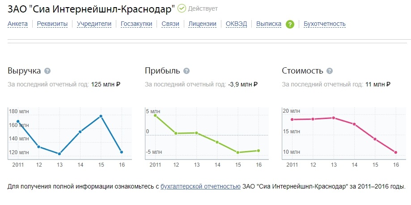Click the green Действует status checkmark icon
This screenshot has height=205, width=411.
tap(182, 8)
